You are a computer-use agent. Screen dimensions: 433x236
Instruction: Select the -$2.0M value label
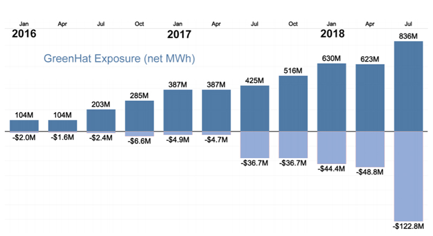(24, 137)
